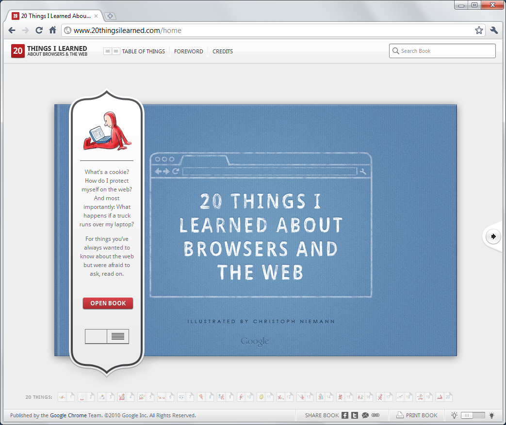Share the book via the chat bubble icon
This screenshot has height=425, width=506.
click(x=365, y=415)
